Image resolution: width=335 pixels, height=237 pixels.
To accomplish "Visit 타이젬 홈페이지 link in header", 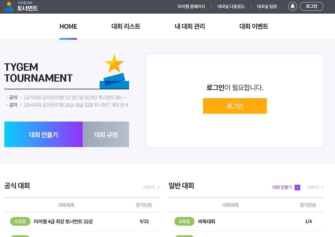I will pyautogui.click(x=191, y=7).
